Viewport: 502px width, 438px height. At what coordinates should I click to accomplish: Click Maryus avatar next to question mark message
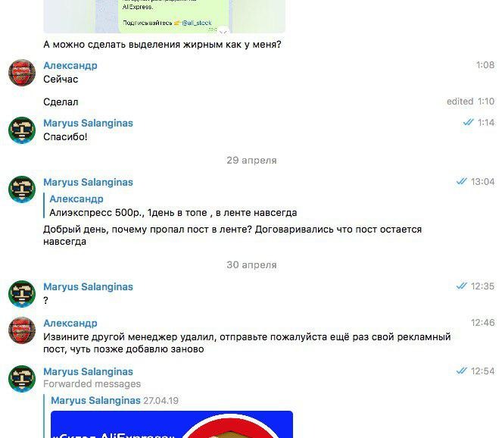pyautogui.click(x=22, y=294)
